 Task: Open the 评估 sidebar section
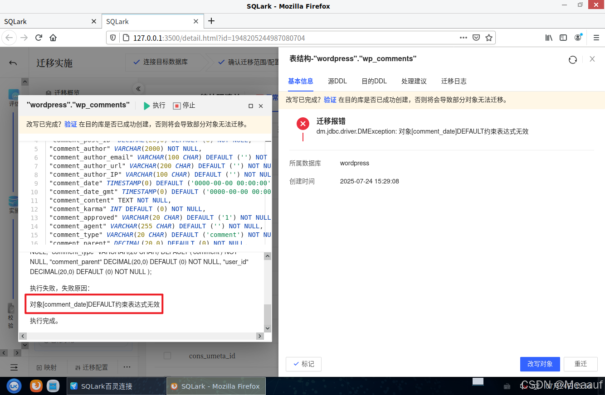(14, 98)
